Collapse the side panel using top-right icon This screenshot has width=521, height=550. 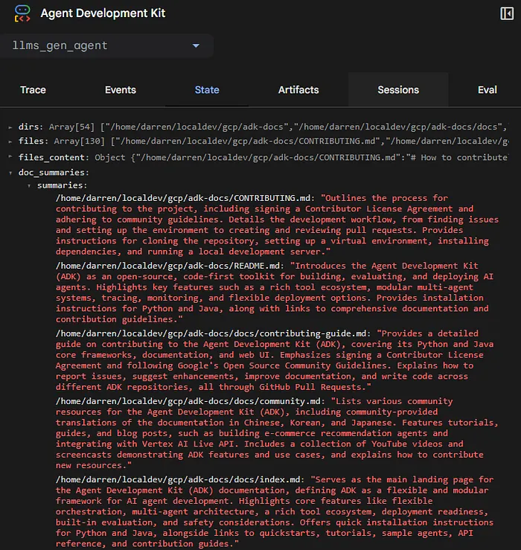pos(506,13)
